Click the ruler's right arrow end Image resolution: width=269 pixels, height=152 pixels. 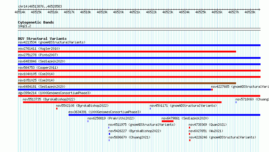coord(260,9)
